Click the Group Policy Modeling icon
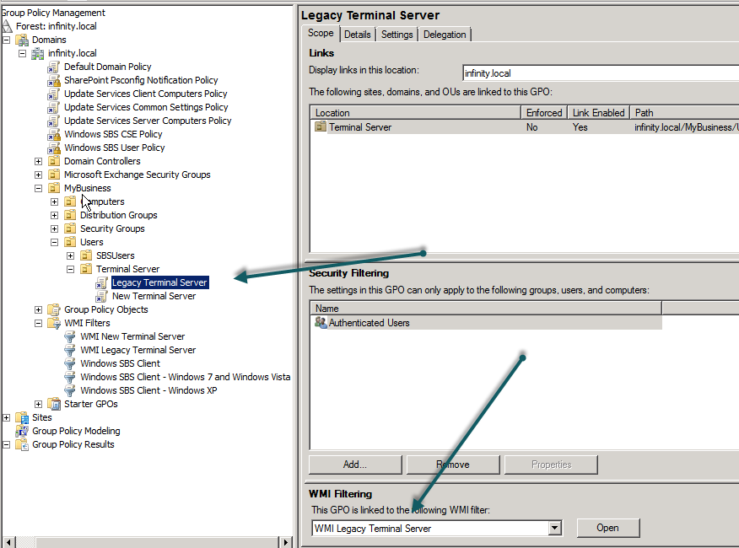This screenshot has height=548, width=739. [22, 431]
